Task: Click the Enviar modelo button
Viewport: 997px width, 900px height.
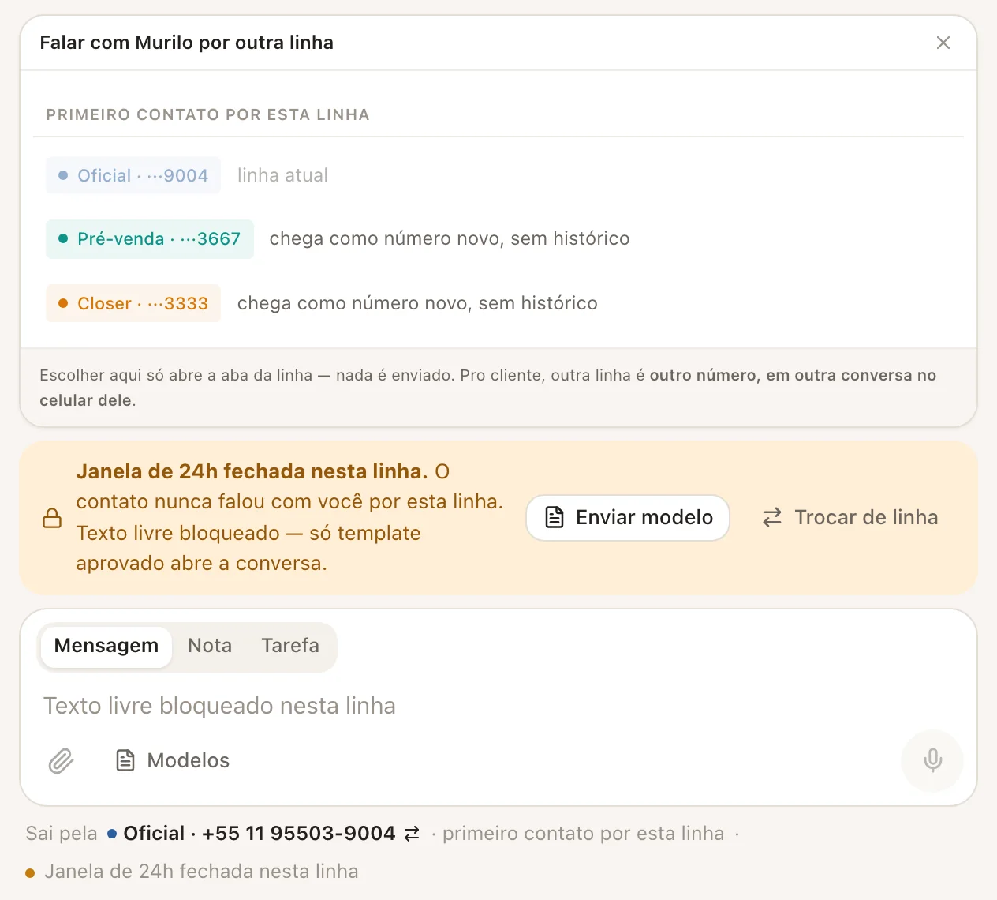Action: click(x=628, y=518)
